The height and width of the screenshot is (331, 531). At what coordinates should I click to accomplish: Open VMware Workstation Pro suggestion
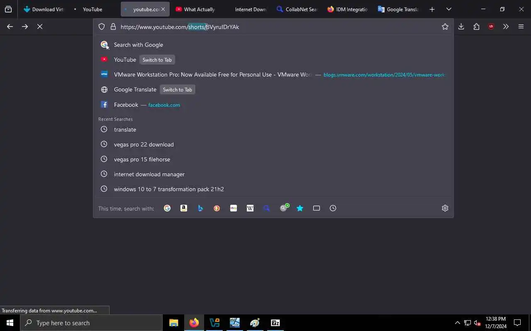pyautogui.click(x=273, y=74)
